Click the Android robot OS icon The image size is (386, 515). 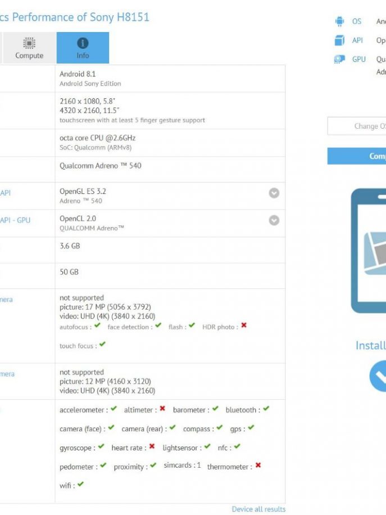pos(339,21)
